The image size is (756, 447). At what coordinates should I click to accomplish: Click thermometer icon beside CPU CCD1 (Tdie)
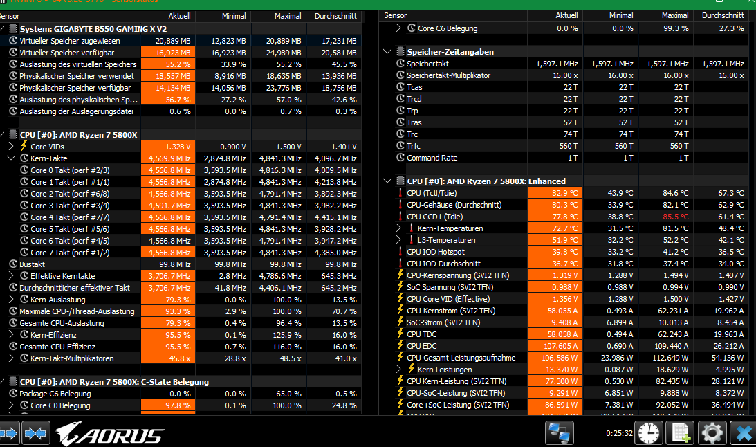pyautogui.click(x=400, y=217)
